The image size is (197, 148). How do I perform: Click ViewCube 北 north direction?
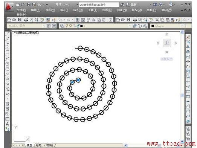coord(167,34)
